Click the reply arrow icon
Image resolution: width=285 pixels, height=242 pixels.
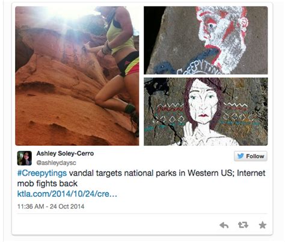click(224, 225)
